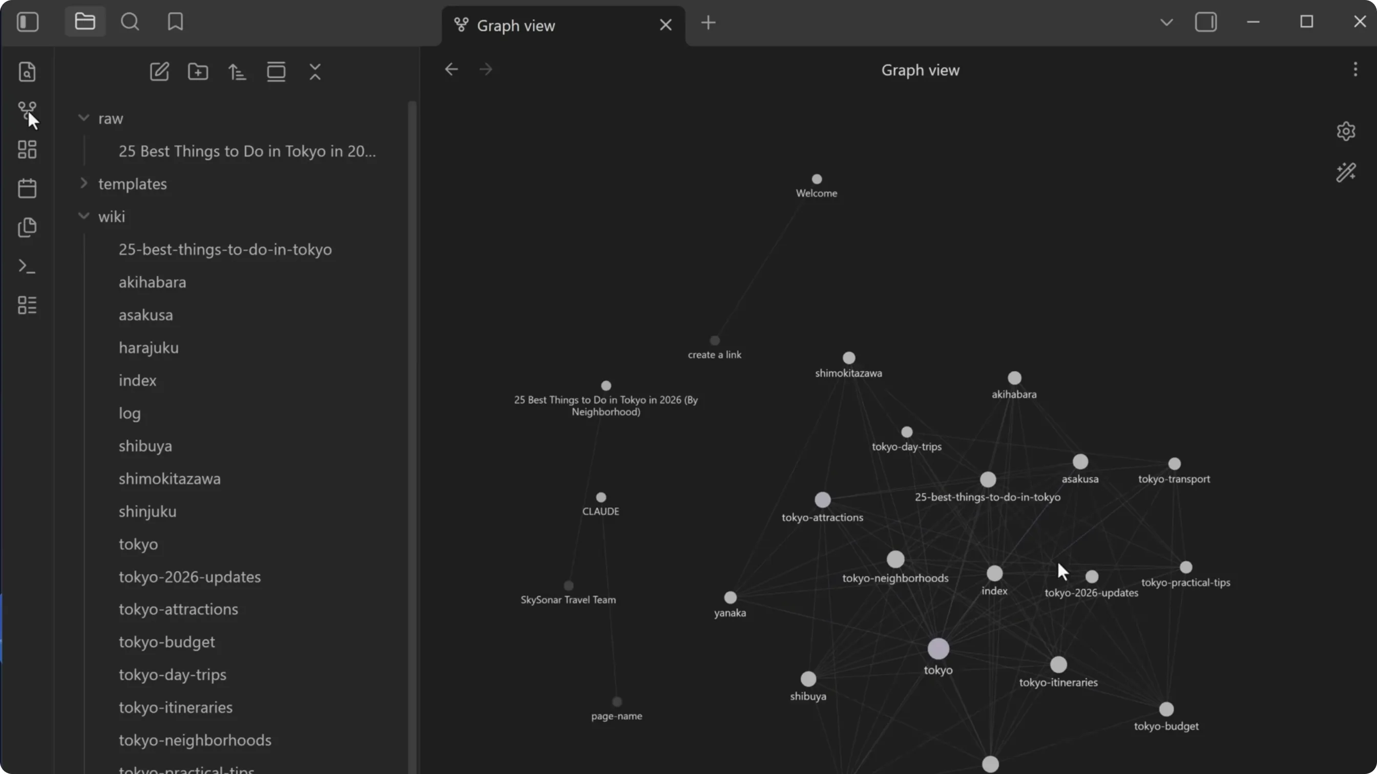Toggle the left sidebar collapse icon
Viewport: 1377px width, 774px height.
27,22
